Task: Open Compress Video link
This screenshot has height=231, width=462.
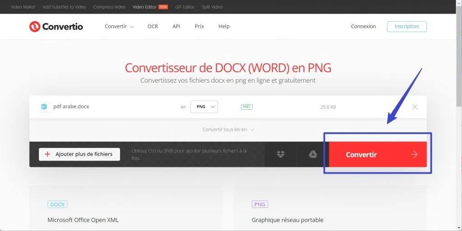Action: (109, 7)
